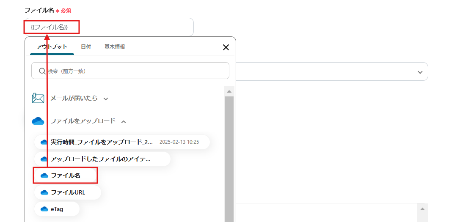Select the ファイルをアップロード section title

tap(83, 121)
